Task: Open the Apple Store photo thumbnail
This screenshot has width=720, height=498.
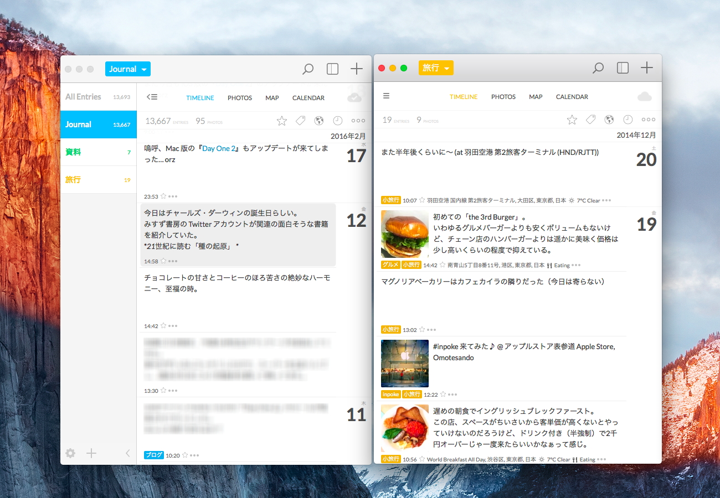Action: [405, 364]
